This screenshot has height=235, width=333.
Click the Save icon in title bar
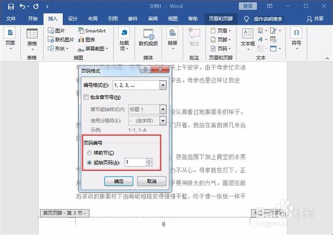pos(11,6)
